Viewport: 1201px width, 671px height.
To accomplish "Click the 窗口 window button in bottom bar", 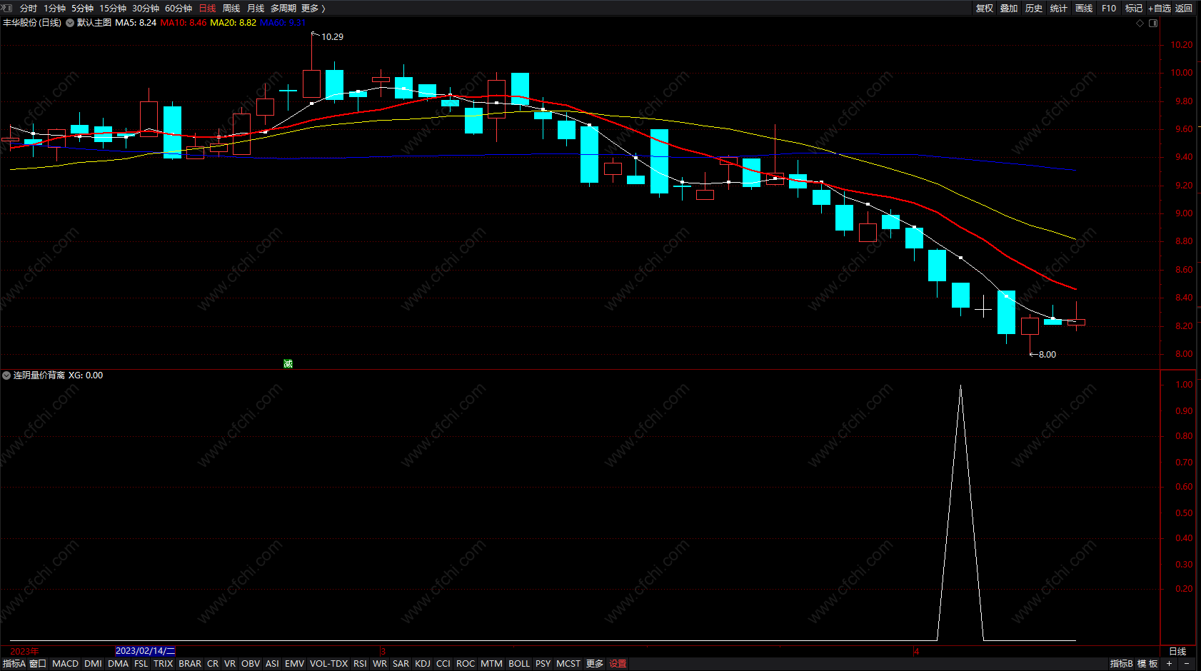I will coord(38,663).
